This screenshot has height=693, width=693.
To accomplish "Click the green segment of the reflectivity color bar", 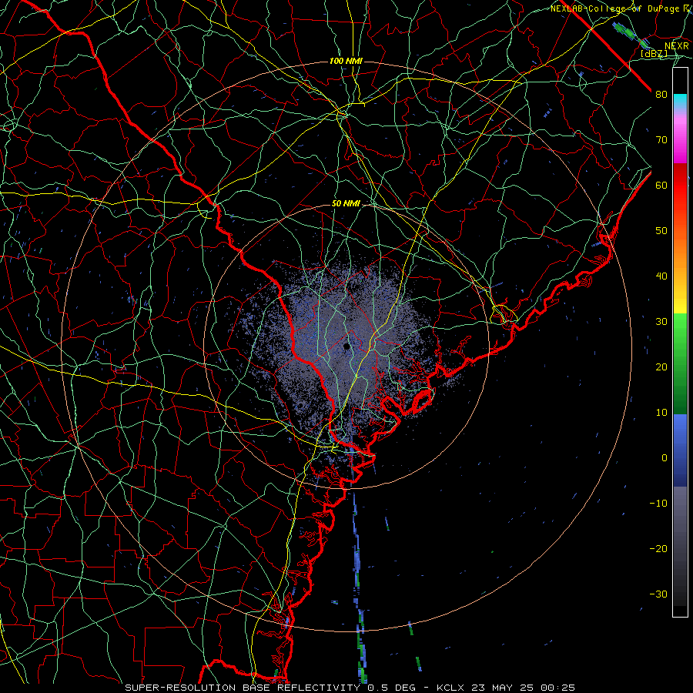I will click(680, 363).
